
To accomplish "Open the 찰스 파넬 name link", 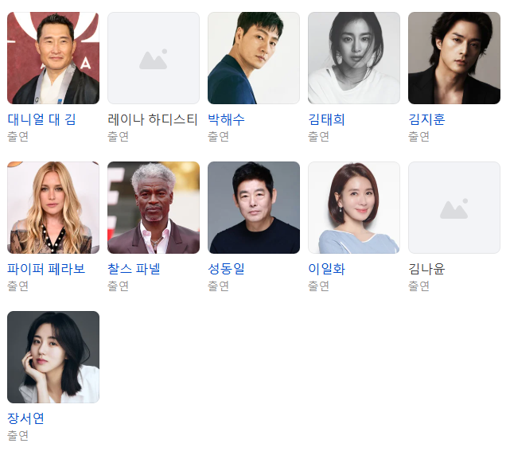I will tap(134, 269).
